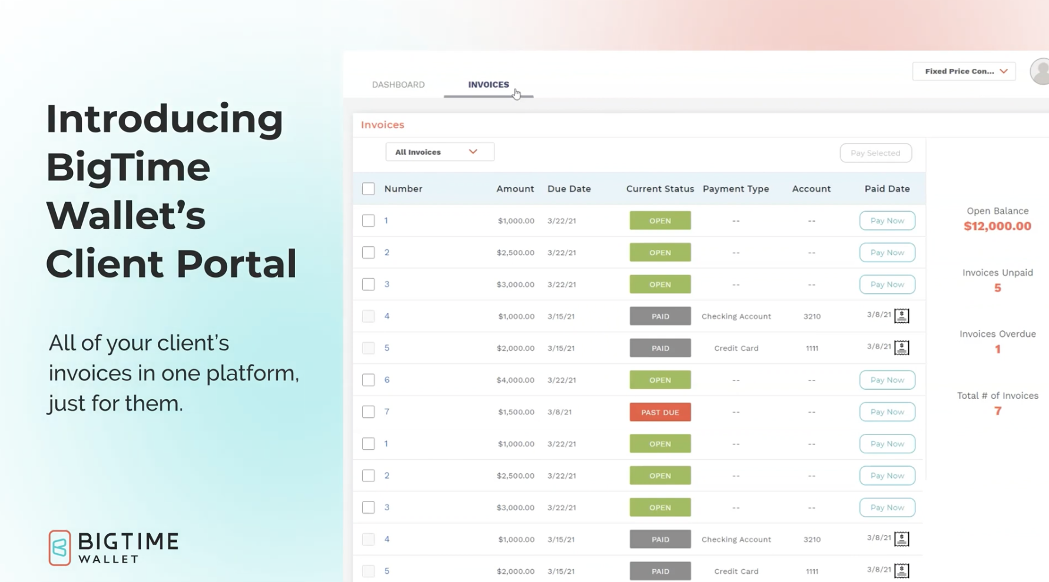Open invoice number 6 link
Screen dimensions: 1049x582
tap(387, 380)
